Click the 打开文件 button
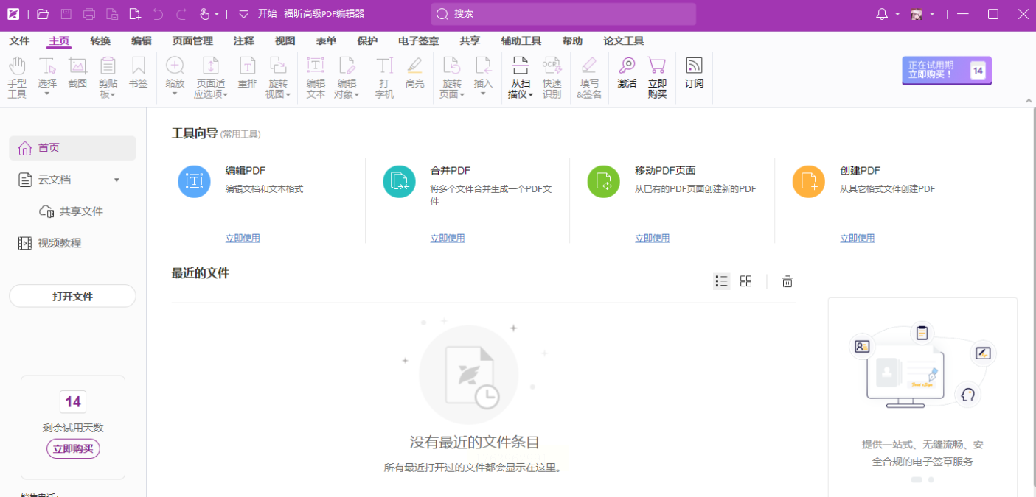The width and height of the screenshot is (1036, 497). coord(72,296)
